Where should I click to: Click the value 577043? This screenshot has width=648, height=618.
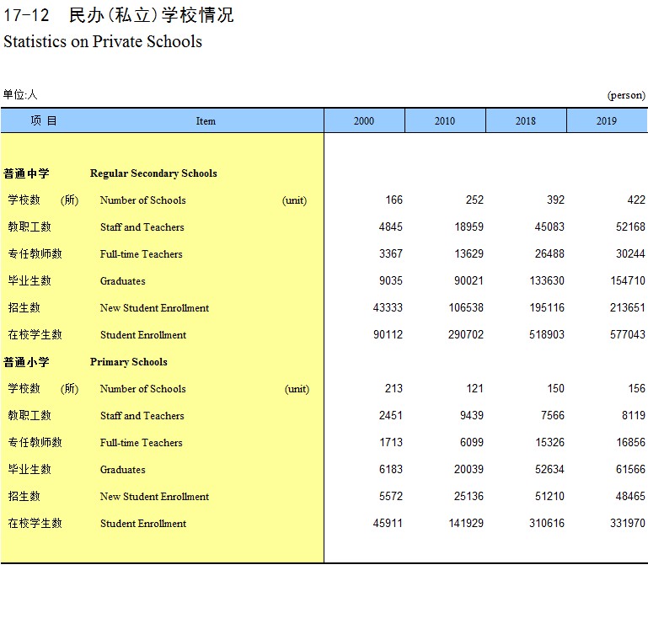point(628,335)
